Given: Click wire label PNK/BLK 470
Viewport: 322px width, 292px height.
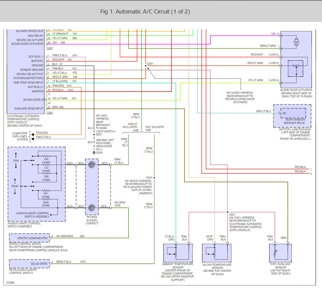Looking at the screenshot, I should 64,68.
